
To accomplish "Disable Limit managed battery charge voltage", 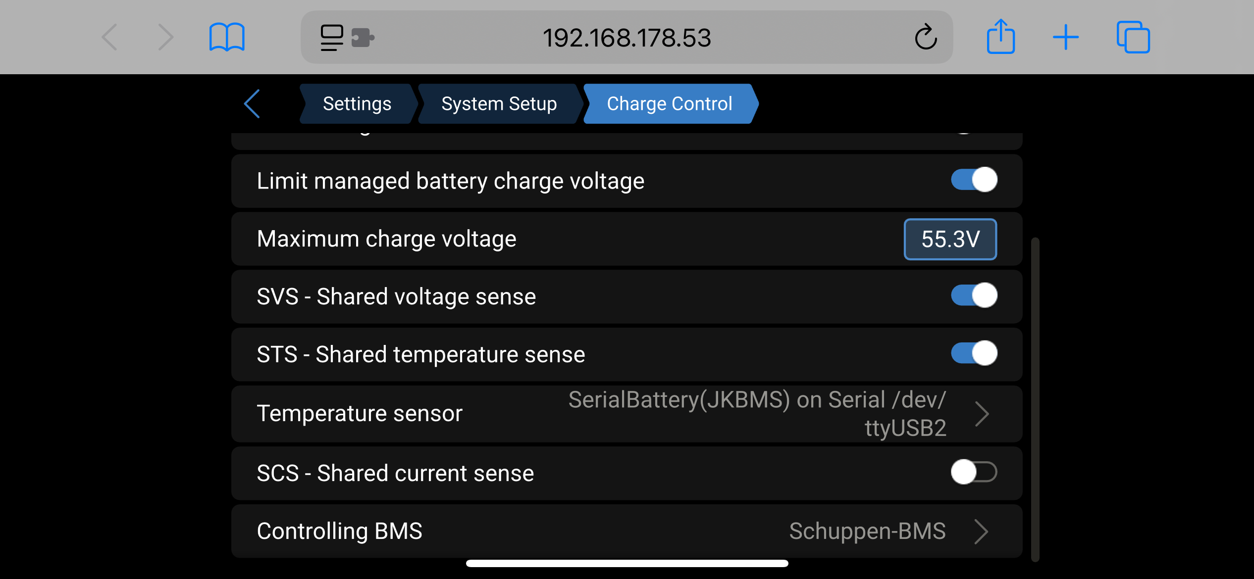I will click(974, 180).
